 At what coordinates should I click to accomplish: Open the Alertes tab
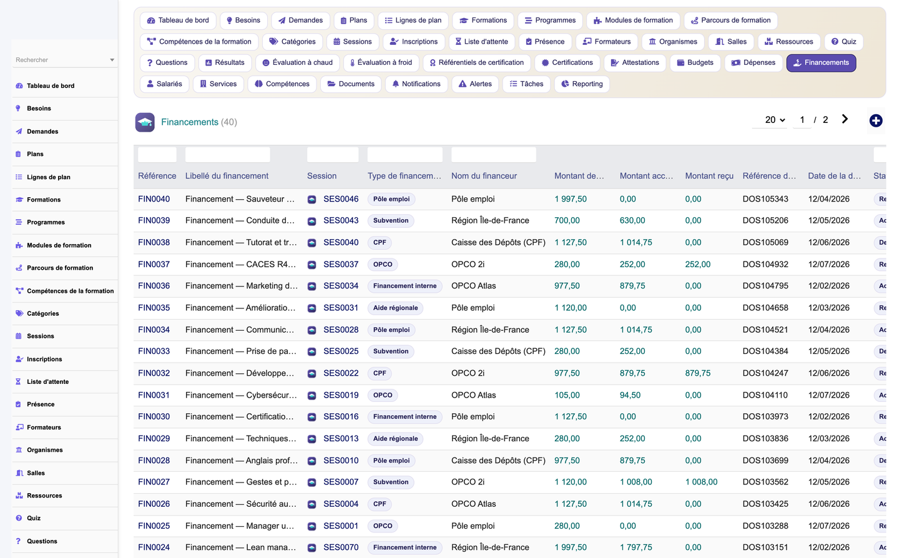(475, 84)
